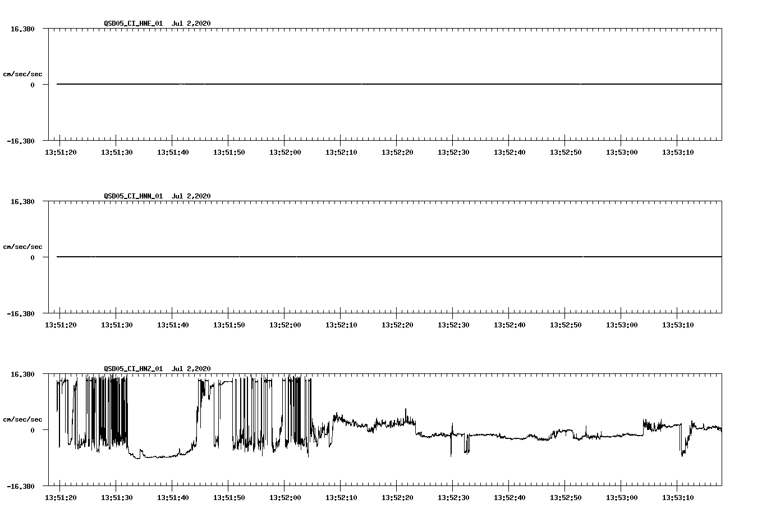Click the 13:52:10 time label under HNE plot

click(x=341, y=152)
